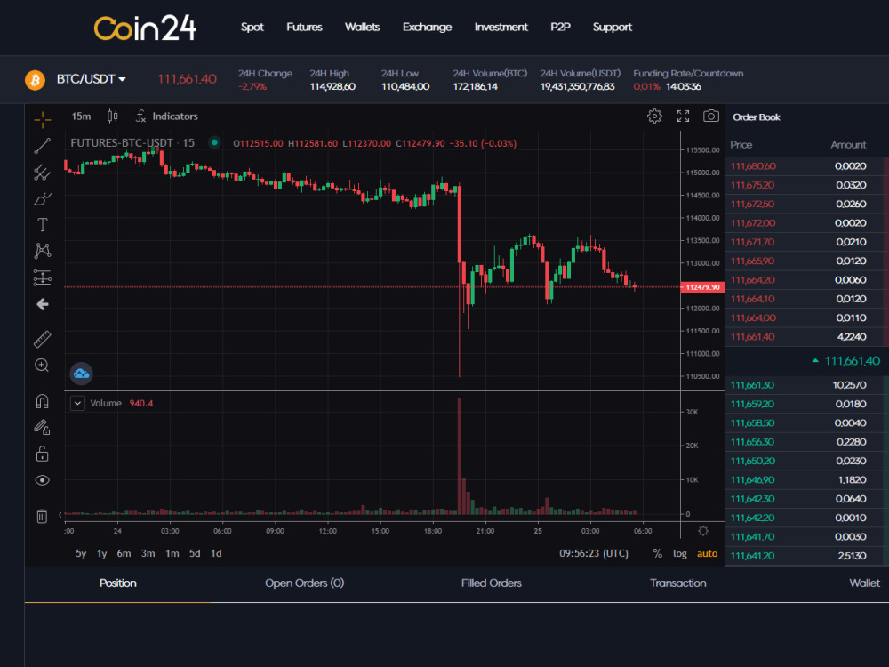
Task: Select the prediction and measurement tool
Action: point(43,277)
